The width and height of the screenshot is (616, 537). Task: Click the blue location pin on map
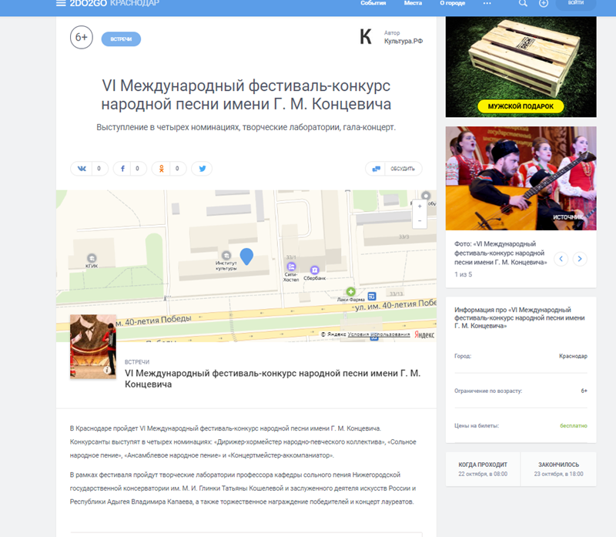point(246,256)
